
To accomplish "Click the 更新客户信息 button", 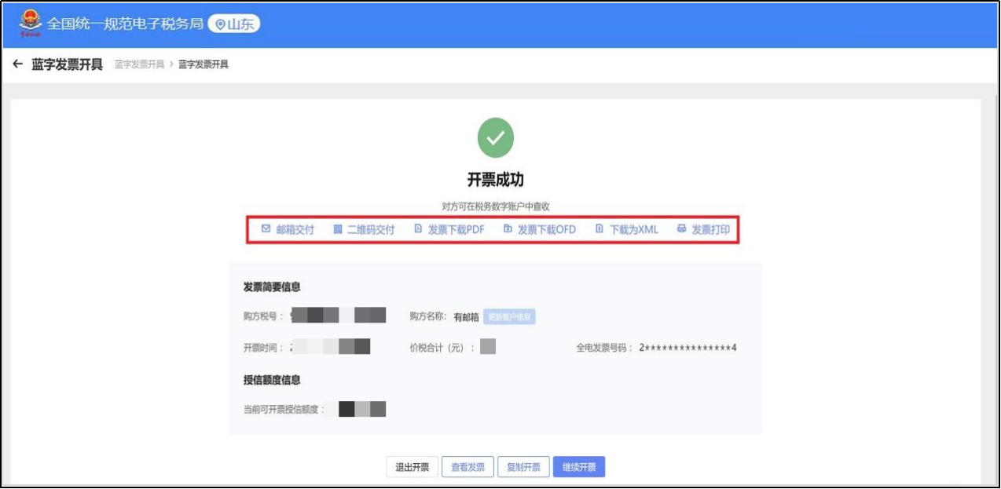I will click(x=509, y=317).
